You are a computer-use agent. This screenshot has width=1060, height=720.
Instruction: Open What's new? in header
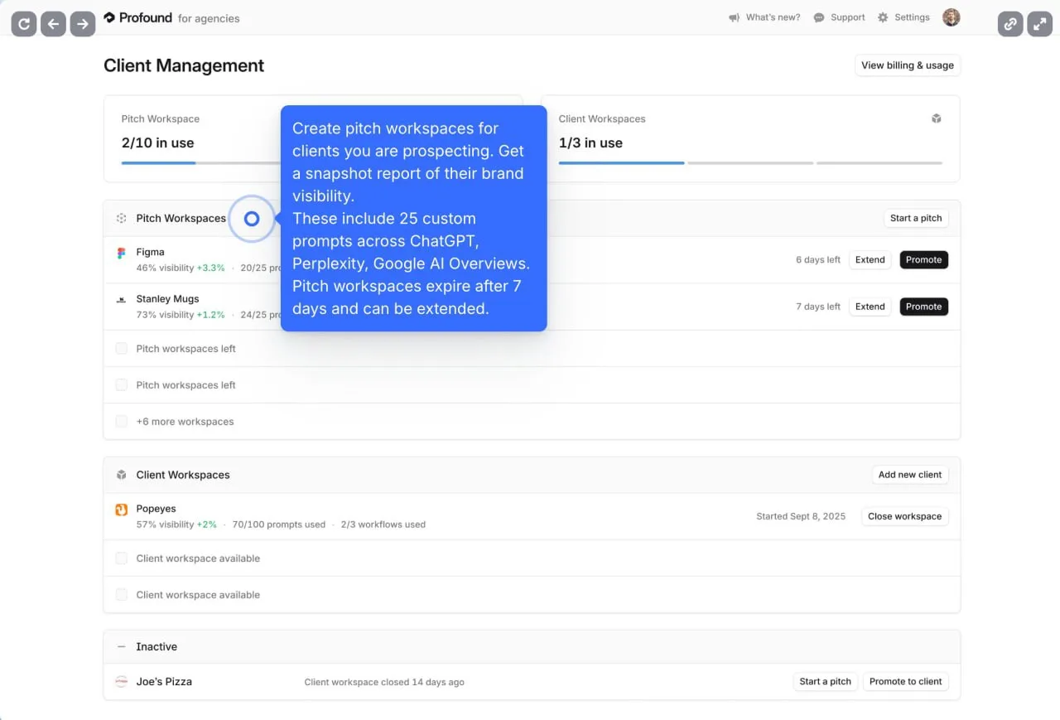click(764, 17)
